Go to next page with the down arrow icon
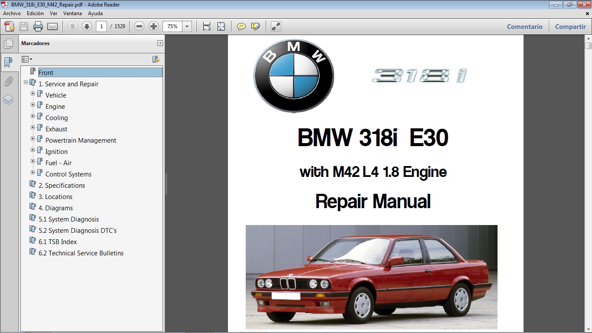The width and height of the screenshot is (592, 333). (87, 26)
